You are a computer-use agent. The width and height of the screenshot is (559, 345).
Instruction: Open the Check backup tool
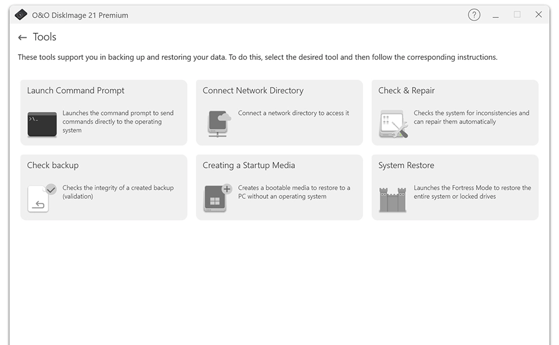[104, 187]
